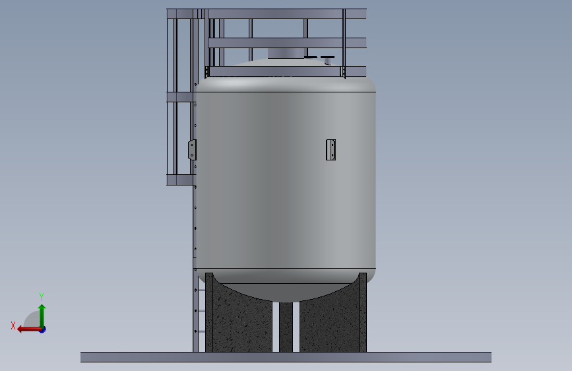The width and height of the screenshot is (572, 371).
Task: Select the rectangular bracket on the tank's right side
Action: [x=331, y=150]
